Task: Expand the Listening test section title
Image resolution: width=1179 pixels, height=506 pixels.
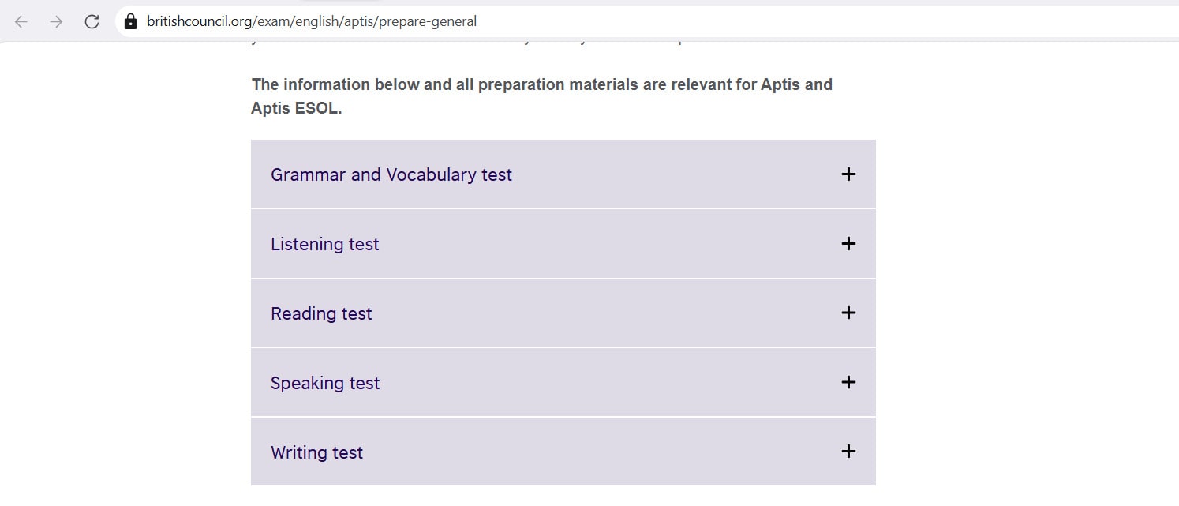Action: pos(324,245)
